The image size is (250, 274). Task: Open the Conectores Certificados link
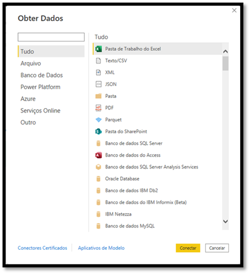point(42,248)
